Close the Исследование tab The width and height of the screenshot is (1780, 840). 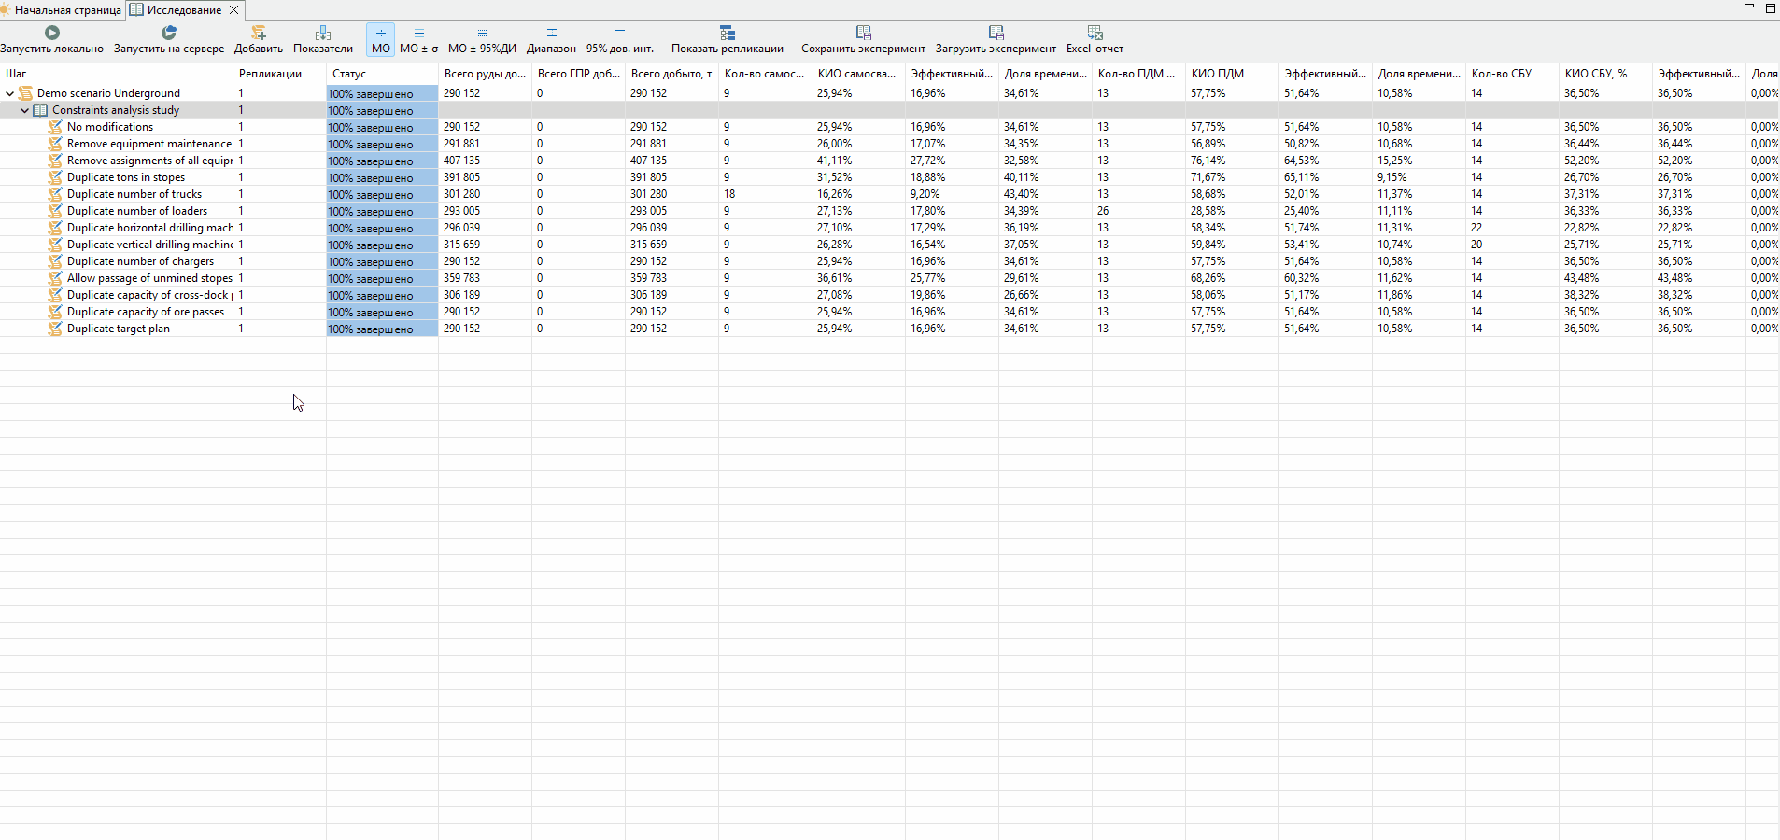[233, 10]
